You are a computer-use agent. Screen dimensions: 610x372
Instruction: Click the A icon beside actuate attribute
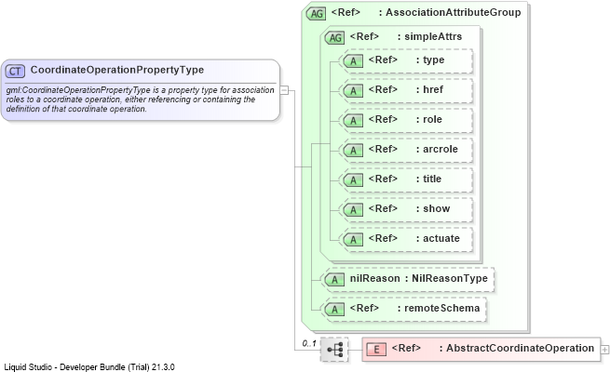[353, 240]
